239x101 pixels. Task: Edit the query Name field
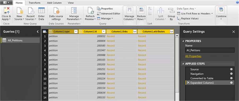click(210, 50)
